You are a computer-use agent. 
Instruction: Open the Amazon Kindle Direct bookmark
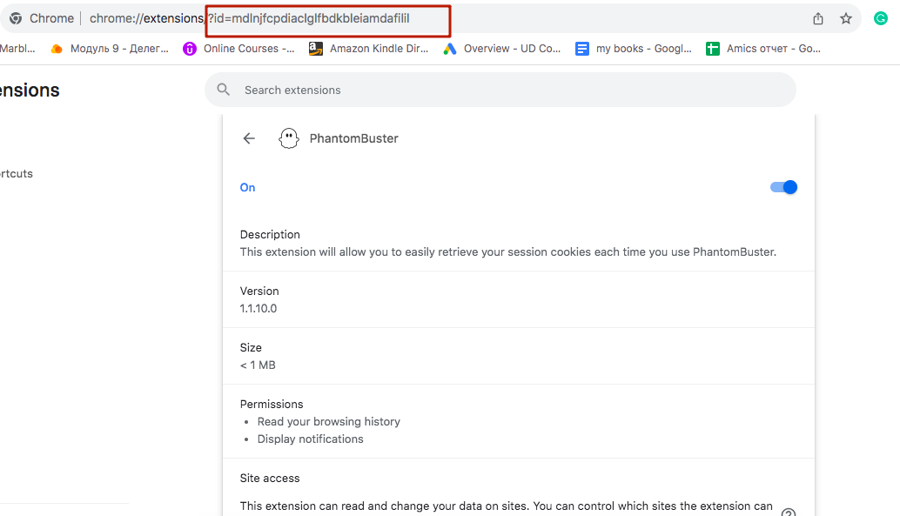368,49
